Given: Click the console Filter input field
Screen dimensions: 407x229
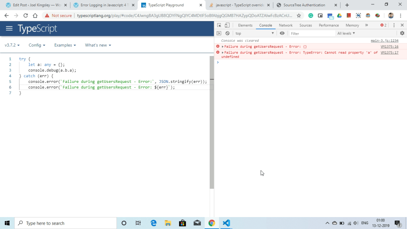Looking at the screenshot, I should click(x=312, y=33).
